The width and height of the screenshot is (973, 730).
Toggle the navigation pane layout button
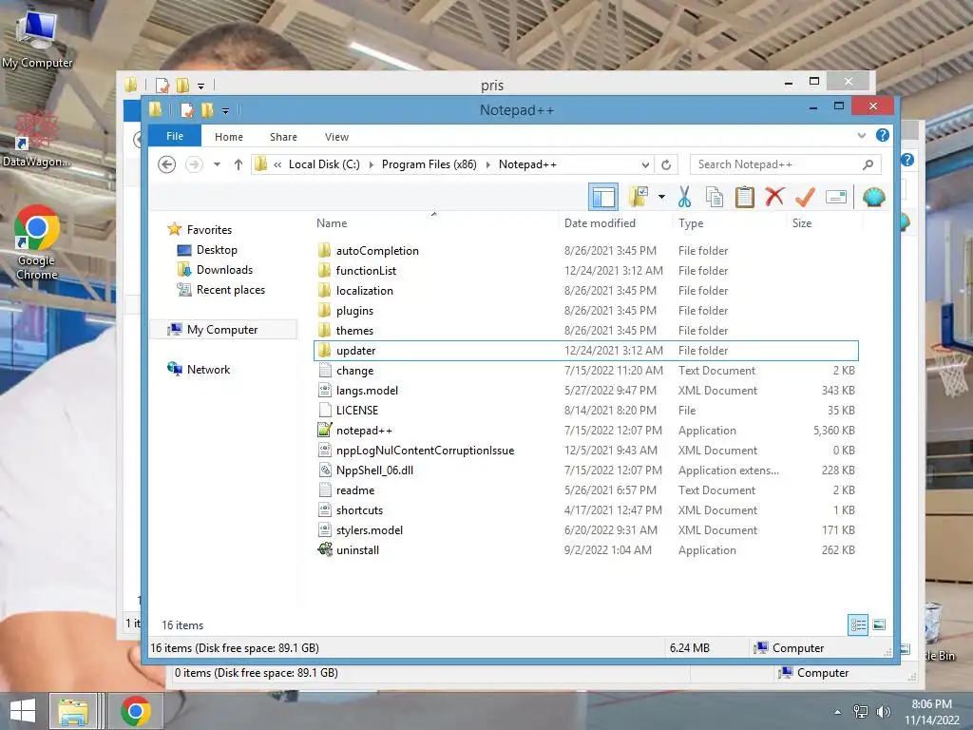(603, 198)
